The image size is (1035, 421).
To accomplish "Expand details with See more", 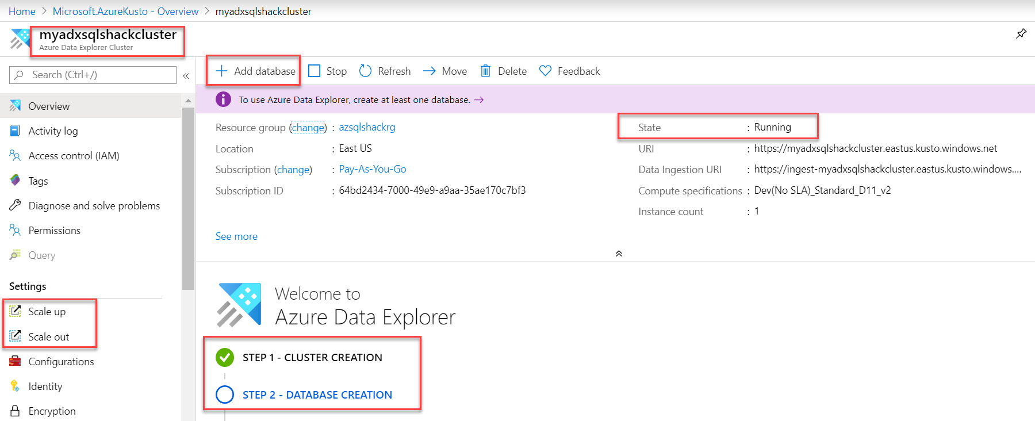I will [236, 236].
